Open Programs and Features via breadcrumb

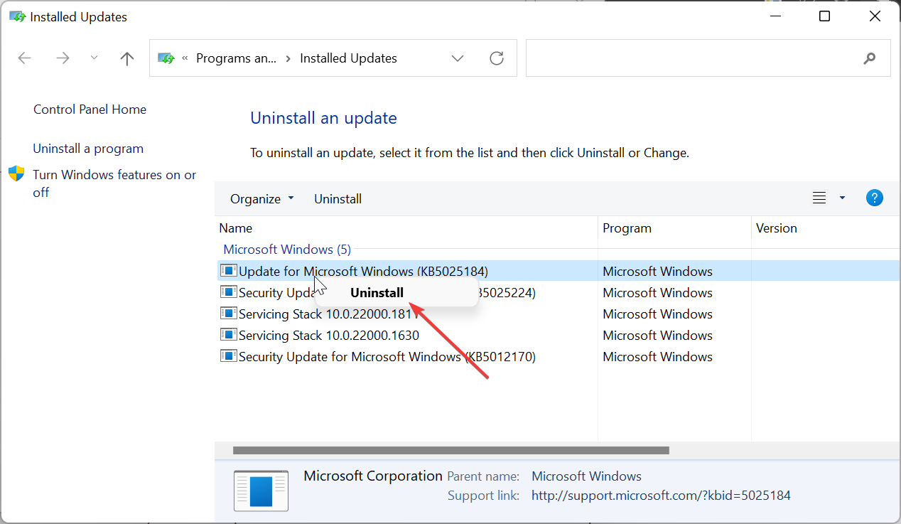pos(237,58)
